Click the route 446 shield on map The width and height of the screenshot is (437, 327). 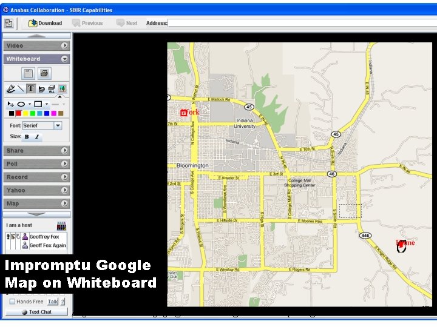pos(365,236)
